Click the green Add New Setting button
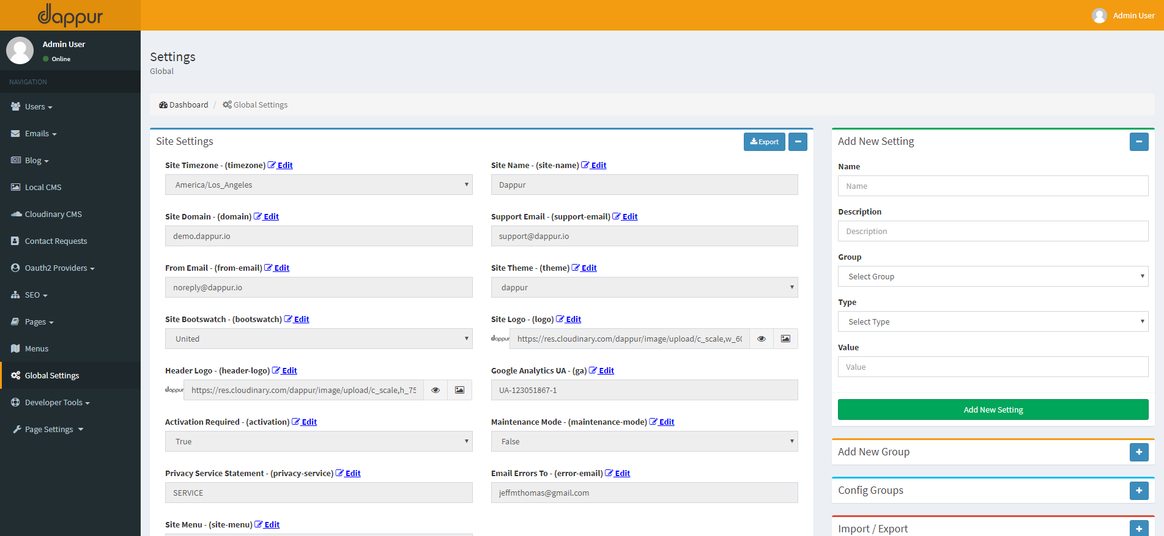 click(x=993, y=409)
